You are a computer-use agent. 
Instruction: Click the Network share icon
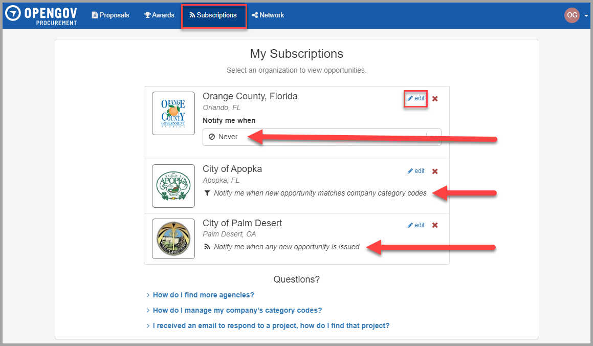[x=255, y=15]
